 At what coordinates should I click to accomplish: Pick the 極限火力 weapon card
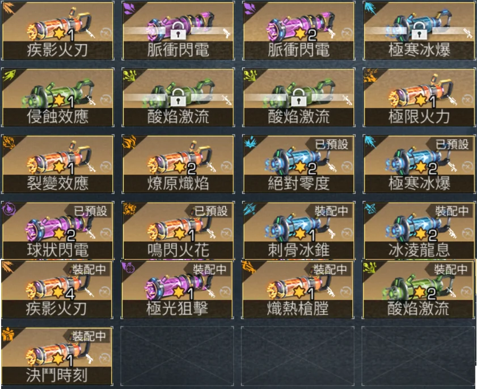(x=420, y=97)
